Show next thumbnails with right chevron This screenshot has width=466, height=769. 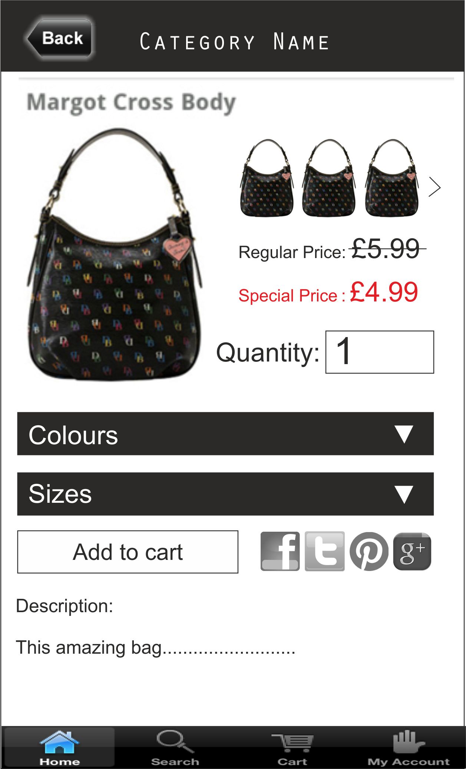[x=434, y=187]
